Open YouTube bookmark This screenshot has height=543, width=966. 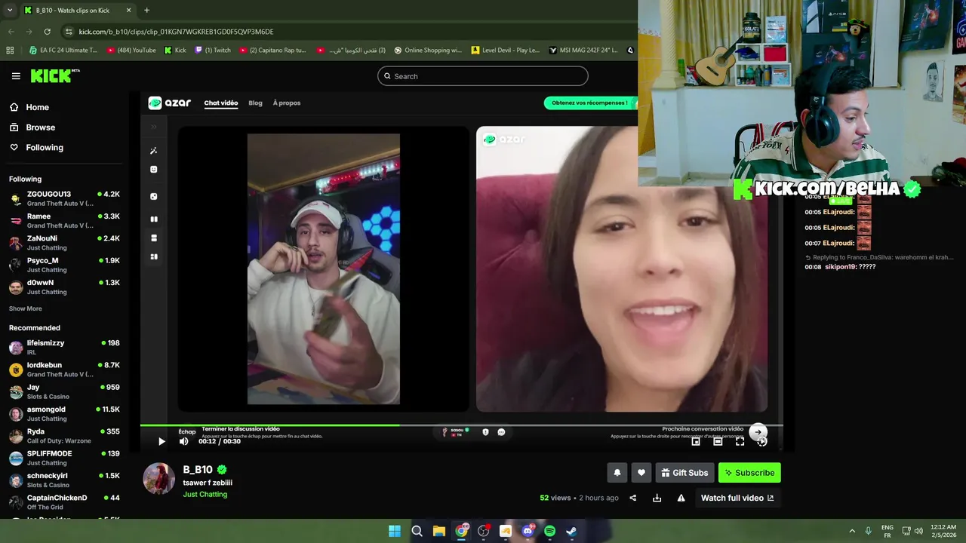tap(131, 51)
